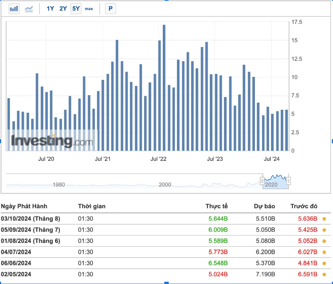Switch to line chart view
The image size is (333, 284).
29,9
